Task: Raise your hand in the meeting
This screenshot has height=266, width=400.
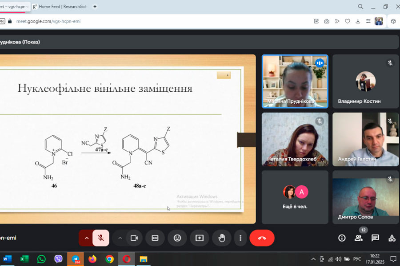Action: pyautogui.click(x=221, y=238)
